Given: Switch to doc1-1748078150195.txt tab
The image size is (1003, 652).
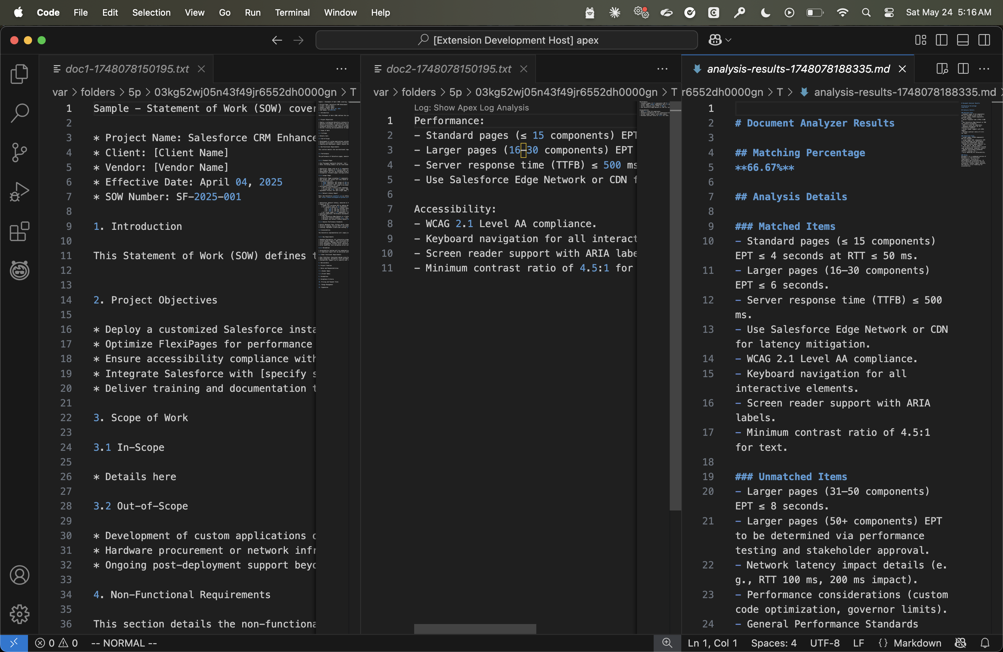Looking at the screenshot, I should point(127,69).
